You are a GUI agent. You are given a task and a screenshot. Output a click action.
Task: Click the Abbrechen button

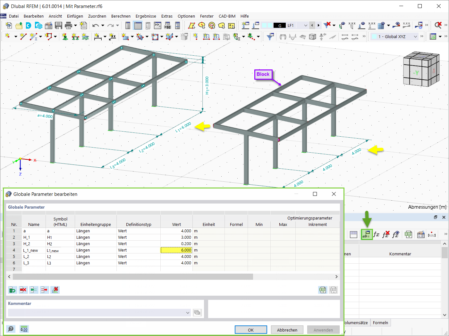(287, 330)
